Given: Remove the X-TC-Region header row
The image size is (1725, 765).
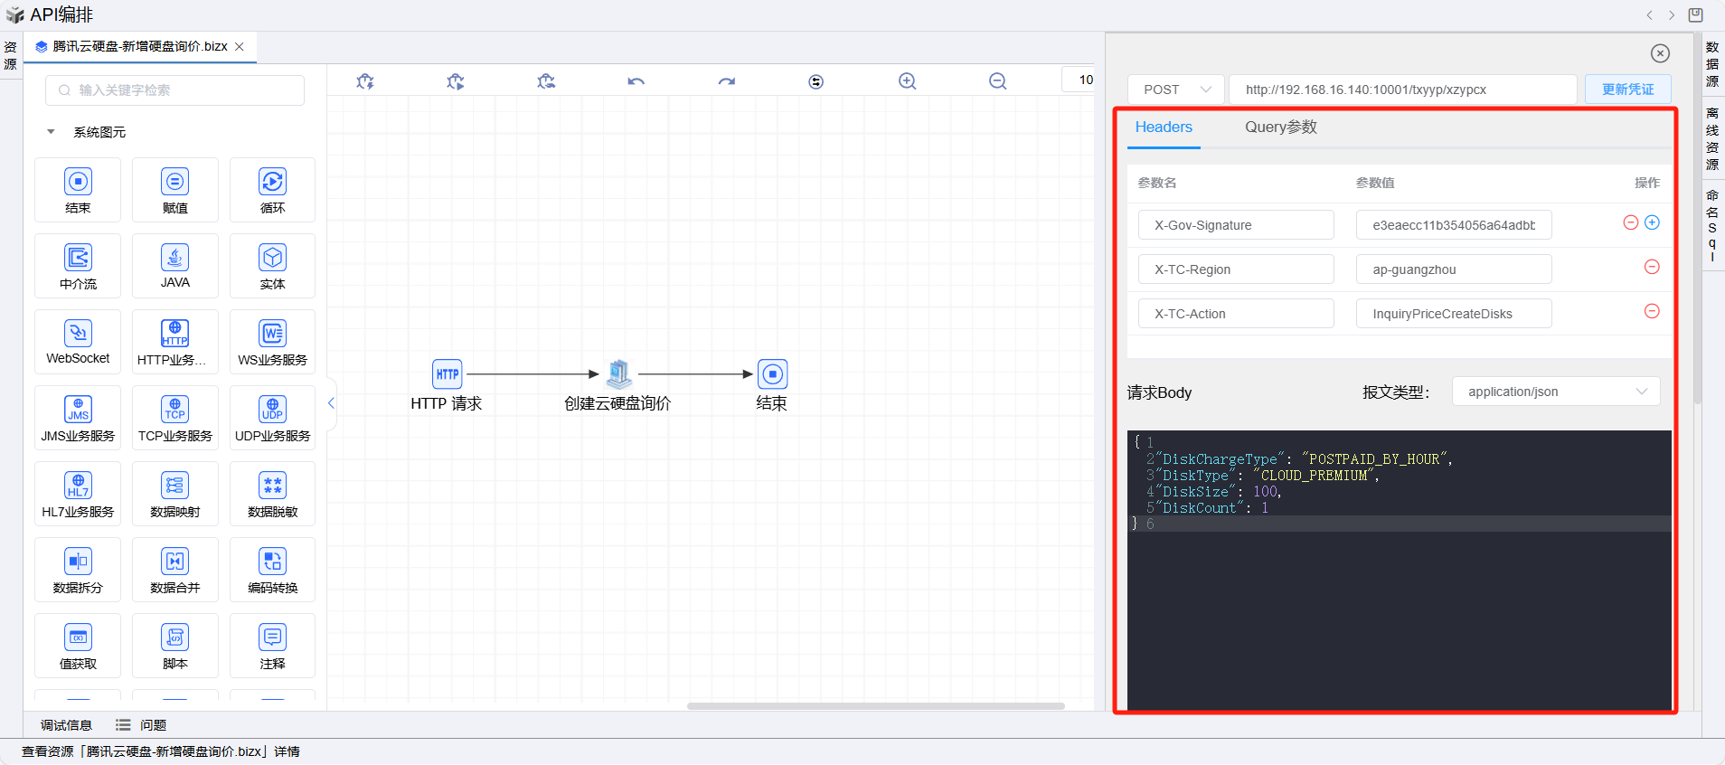Looking at the screenshot, I should (x=1652, y=267).
